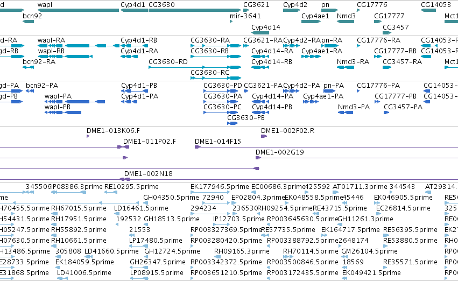This screenshot has height=281, width=458.
Task: Click transcript CG3621-RA
Action: point(263,40)
